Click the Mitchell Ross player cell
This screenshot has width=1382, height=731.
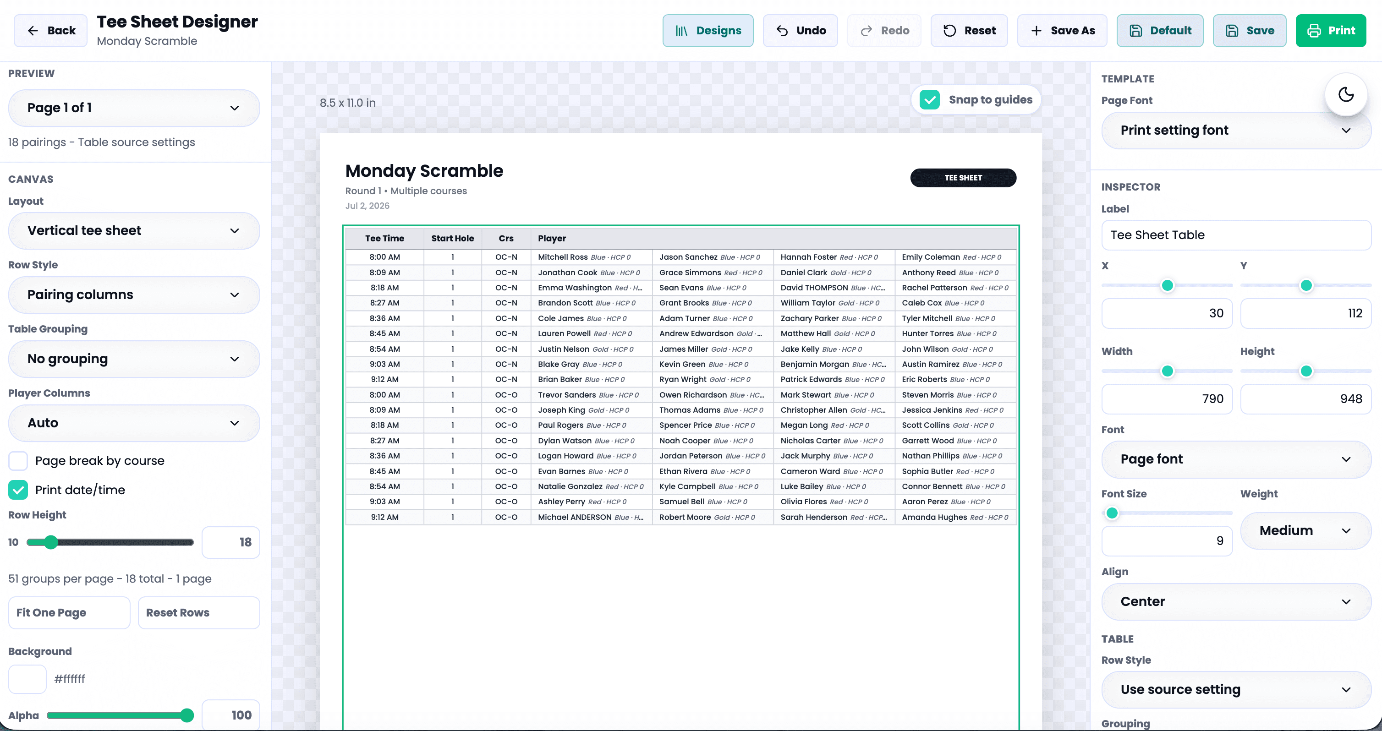pos(591,257)
